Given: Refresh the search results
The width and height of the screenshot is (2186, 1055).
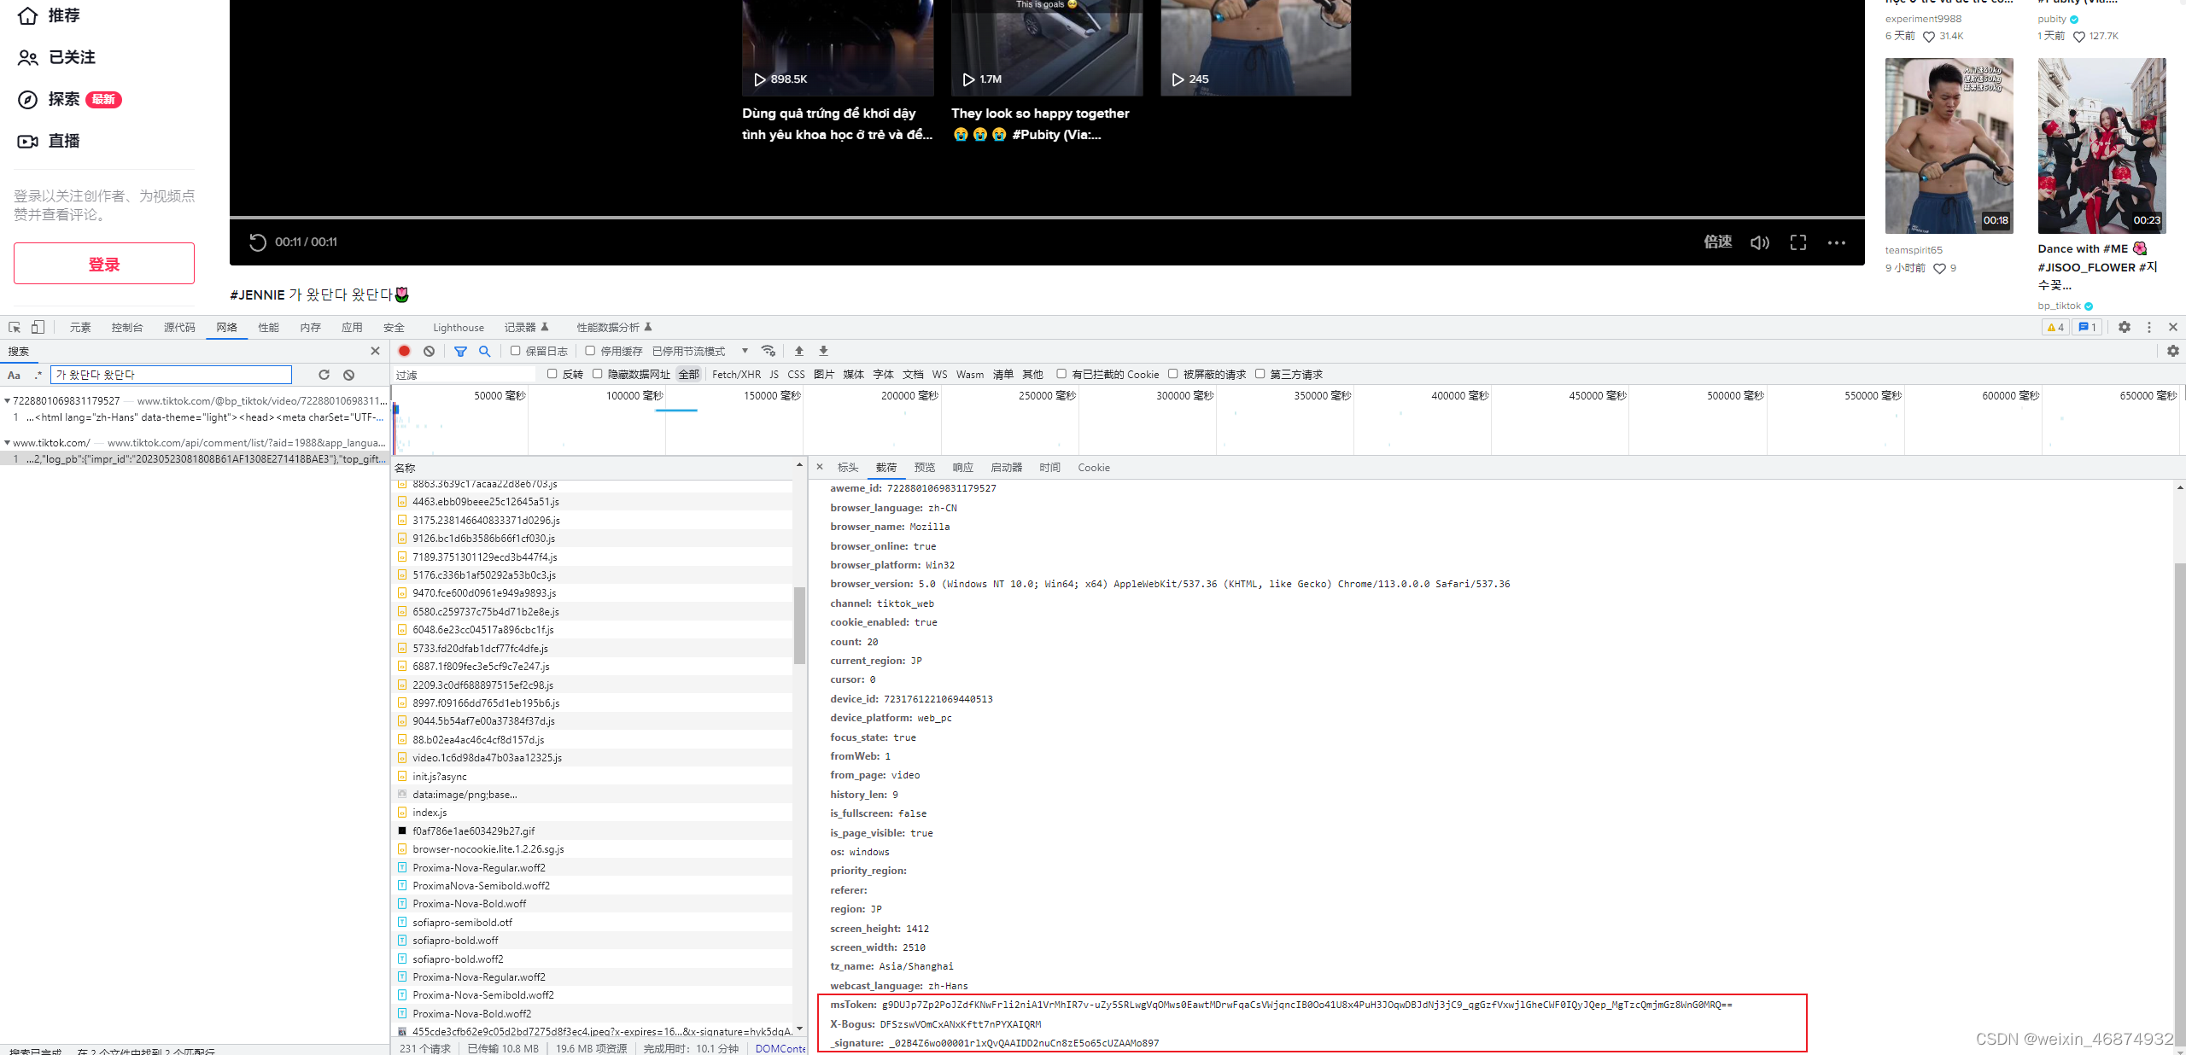Looking at the screenshot, I should [x=324, y=375].
